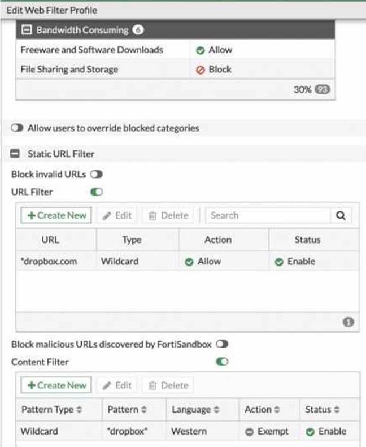
Task: Click the URL Filter Search field
Action: coord(268,215)
